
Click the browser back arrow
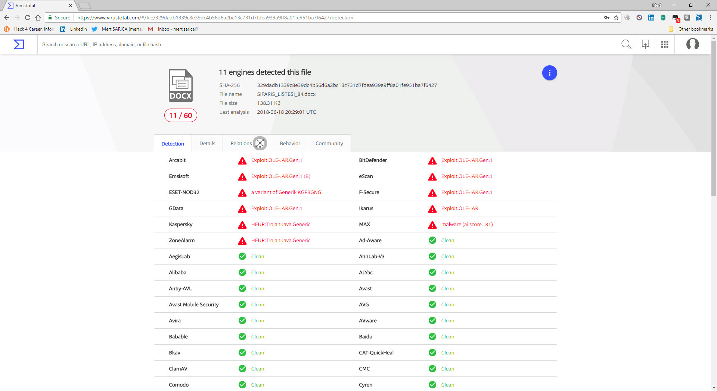pos(6,18)
